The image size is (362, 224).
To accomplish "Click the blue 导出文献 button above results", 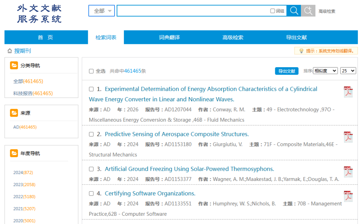I will coord(287,71).
